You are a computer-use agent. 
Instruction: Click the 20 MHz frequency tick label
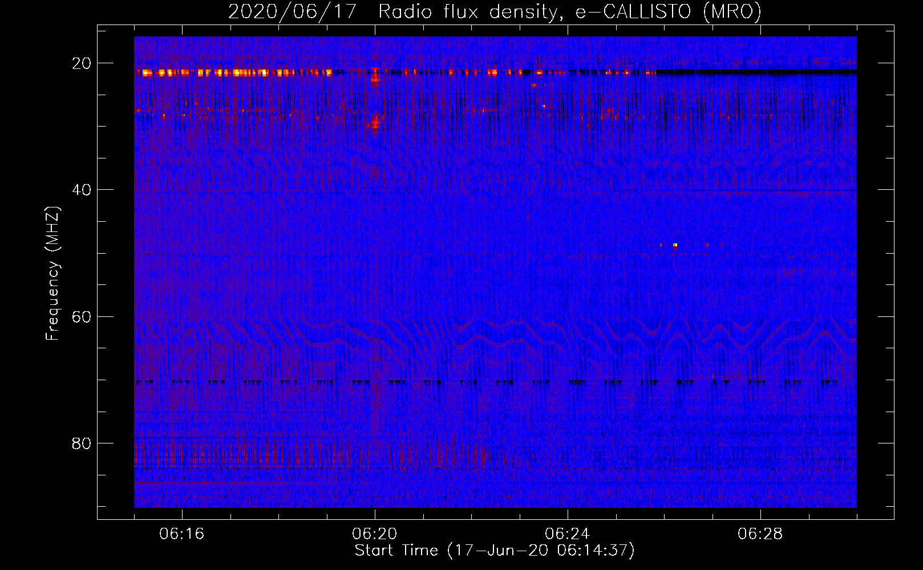[x=82, y=63]
